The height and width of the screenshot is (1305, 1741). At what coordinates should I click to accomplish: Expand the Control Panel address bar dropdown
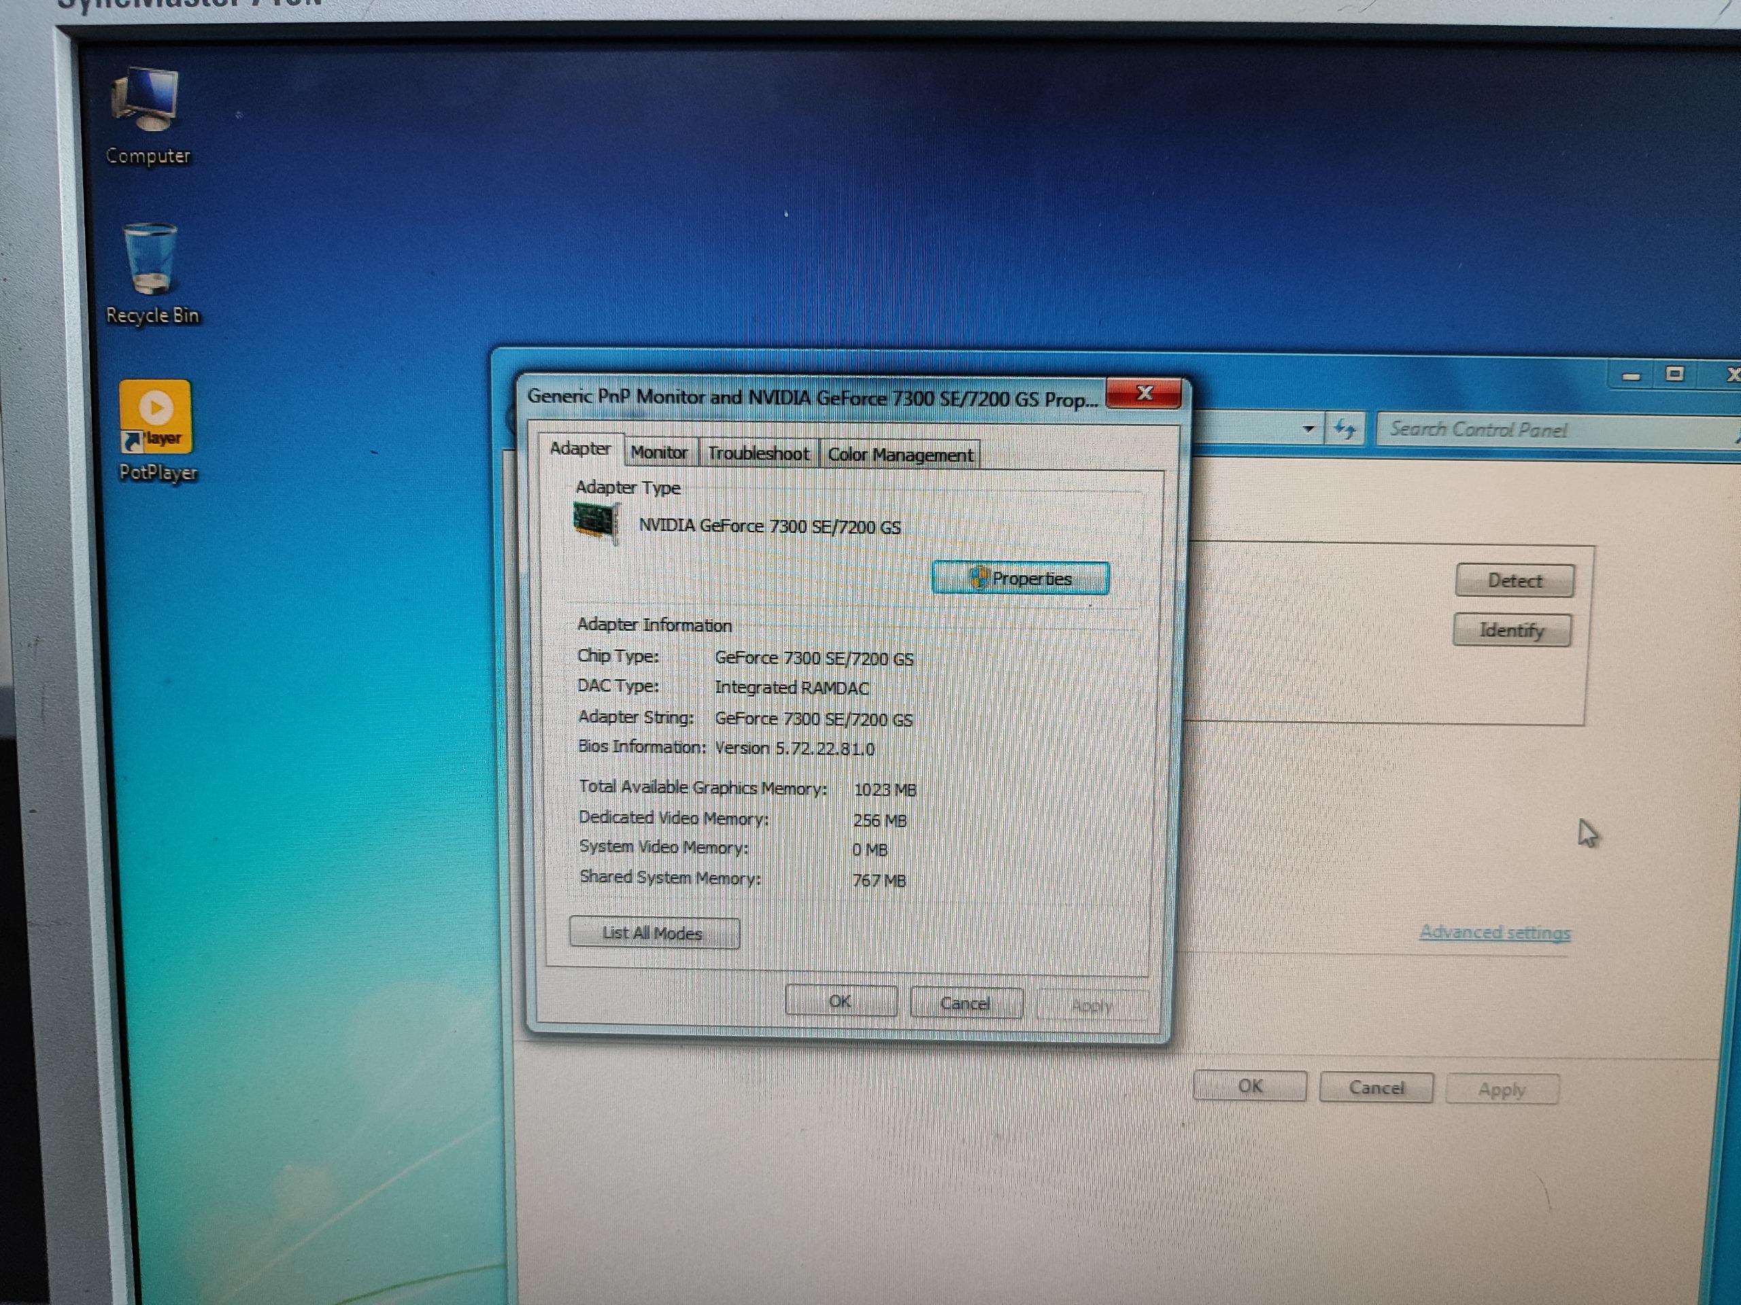point(1308,429)
